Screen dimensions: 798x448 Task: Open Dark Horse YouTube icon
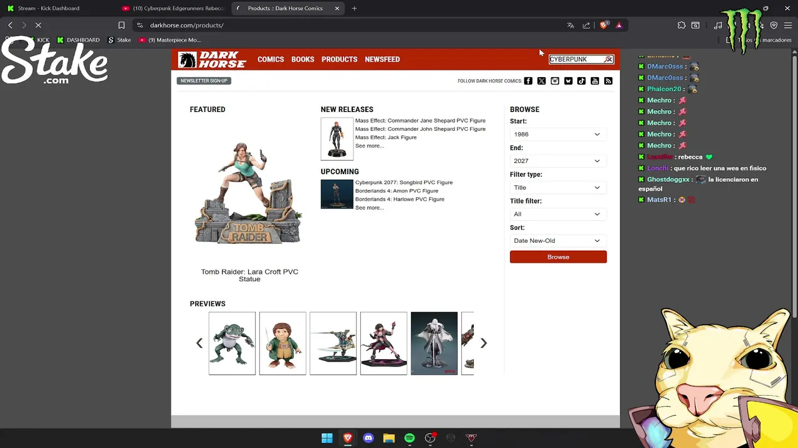(x=595, y=81)
